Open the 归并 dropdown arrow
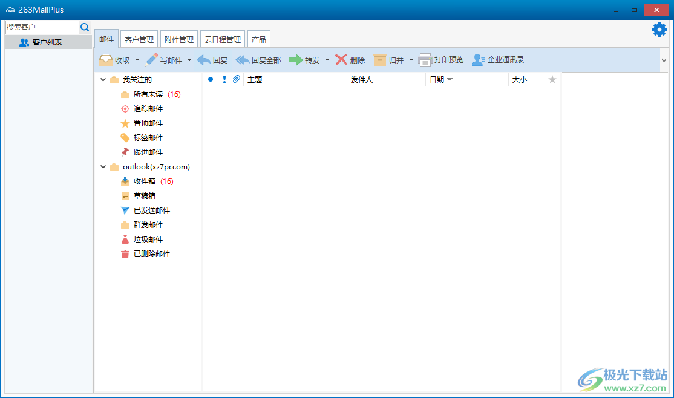Screen dimensions: 674x398 click(x=410, y=60)
